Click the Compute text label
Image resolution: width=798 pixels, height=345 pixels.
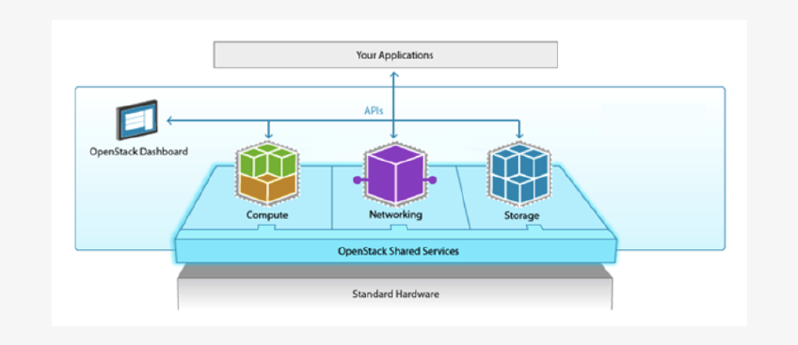coord(267,215)
